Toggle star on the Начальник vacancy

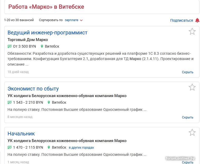pyautogui.click(x=192, y=132)
